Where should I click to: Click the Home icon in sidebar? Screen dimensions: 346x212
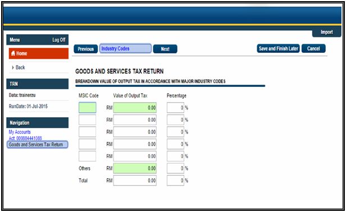[13, 53]
